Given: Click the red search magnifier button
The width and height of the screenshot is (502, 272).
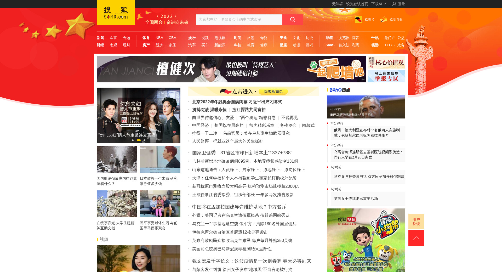Looking at the screenshot, I should [293, 20].
